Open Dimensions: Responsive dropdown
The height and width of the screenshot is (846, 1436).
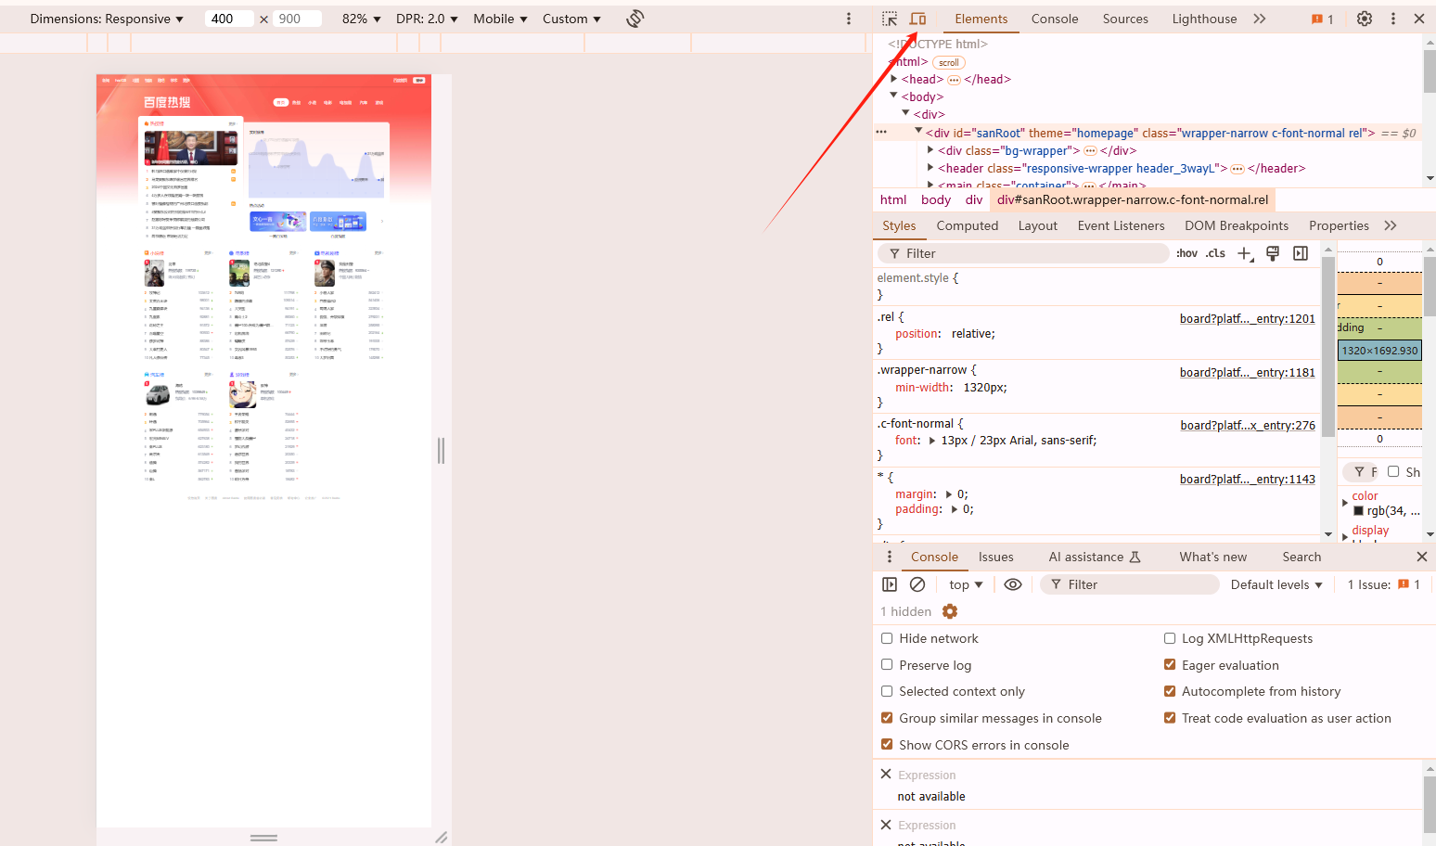pos(107,19)
